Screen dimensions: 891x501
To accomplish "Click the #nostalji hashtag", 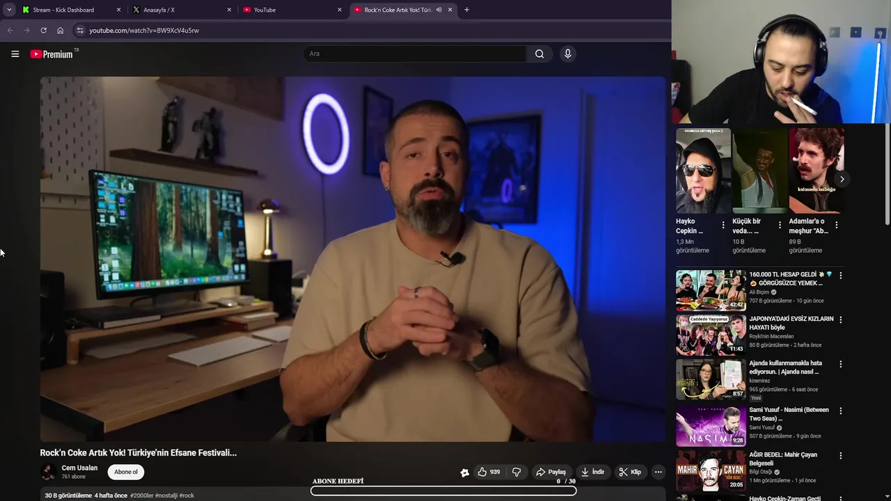I will tap(167, 495).
